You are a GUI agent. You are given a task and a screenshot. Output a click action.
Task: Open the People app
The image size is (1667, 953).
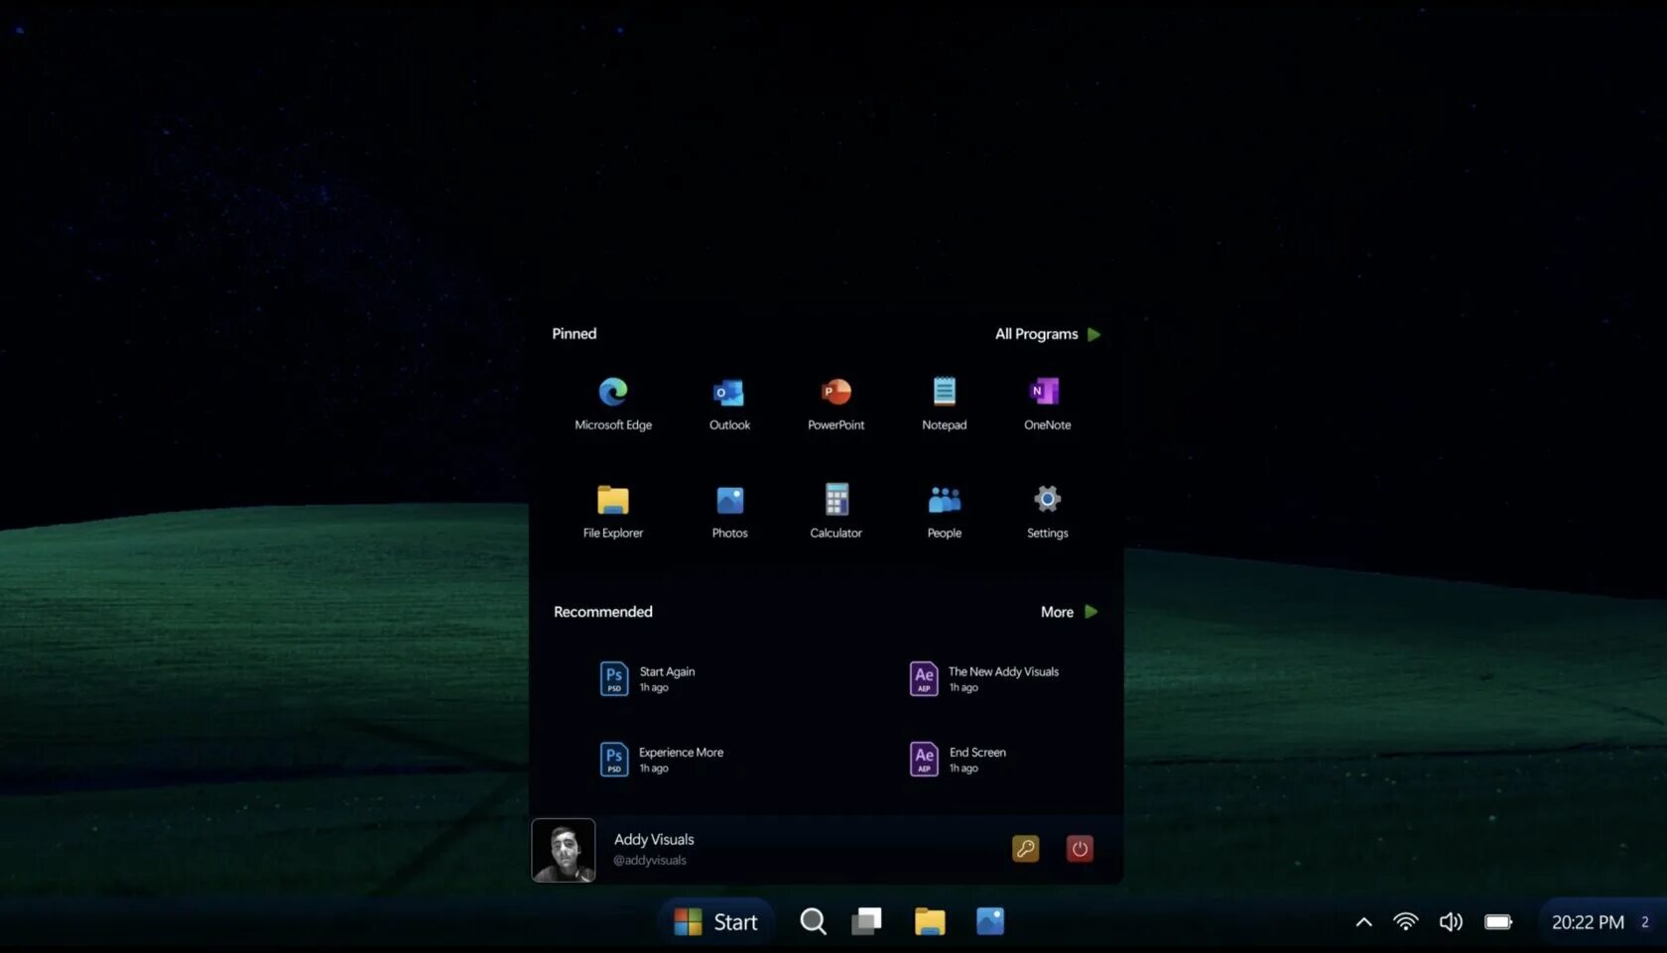coord(944,512)
